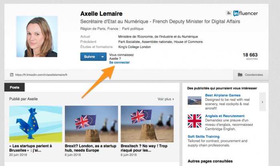Open the blue rooster post thumbnail
This screenshot has height=166, width=280.
pos(36,124)
